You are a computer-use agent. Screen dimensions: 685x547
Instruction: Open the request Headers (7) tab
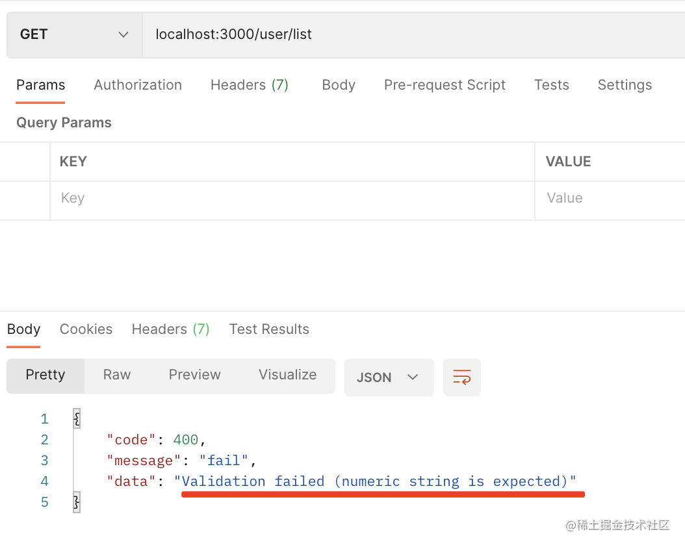point(249,85)
